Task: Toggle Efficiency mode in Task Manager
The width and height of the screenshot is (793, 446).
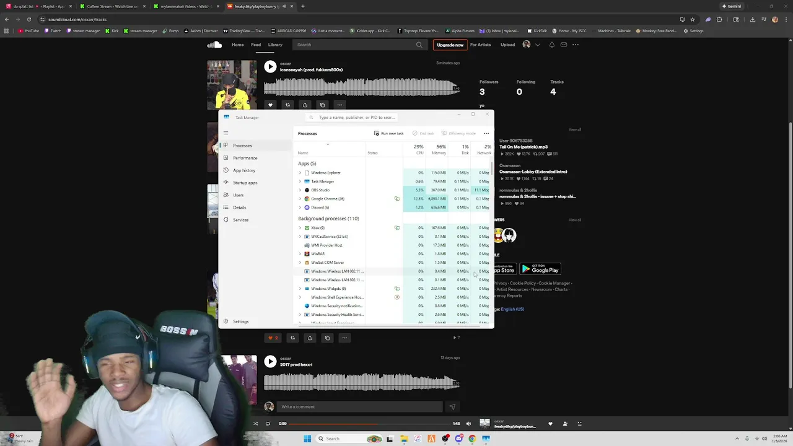Action: tap(458, 133)
